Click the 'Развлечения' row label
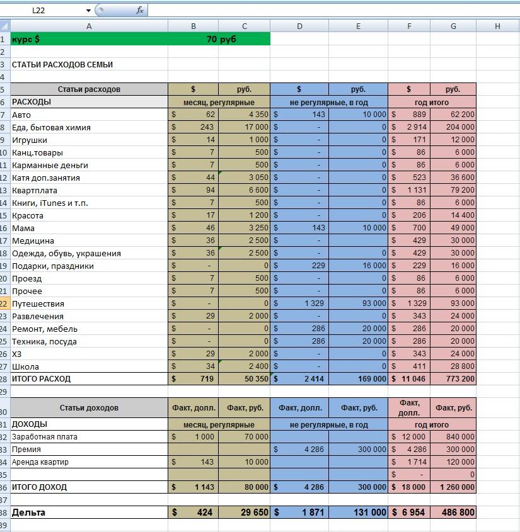Viewport: 520px width, 532px height. (x=89, y=316)
